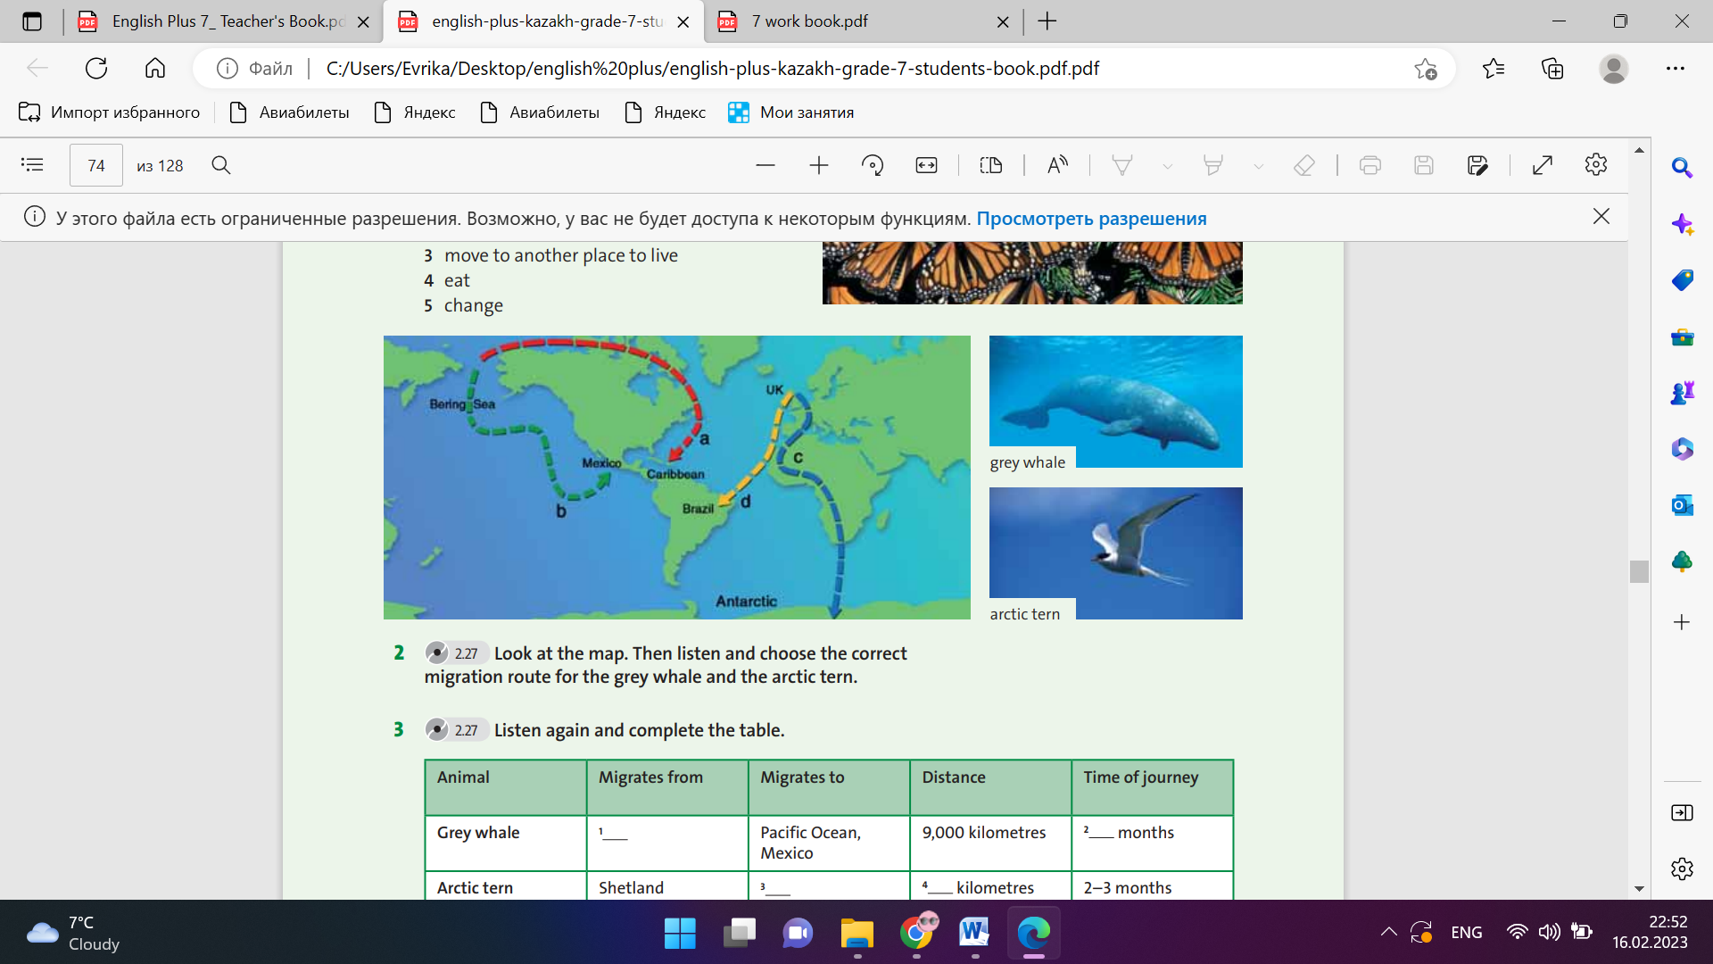Switch to 7 work book.pdf tab
The image size is (1713, 964).
[808, 21]
